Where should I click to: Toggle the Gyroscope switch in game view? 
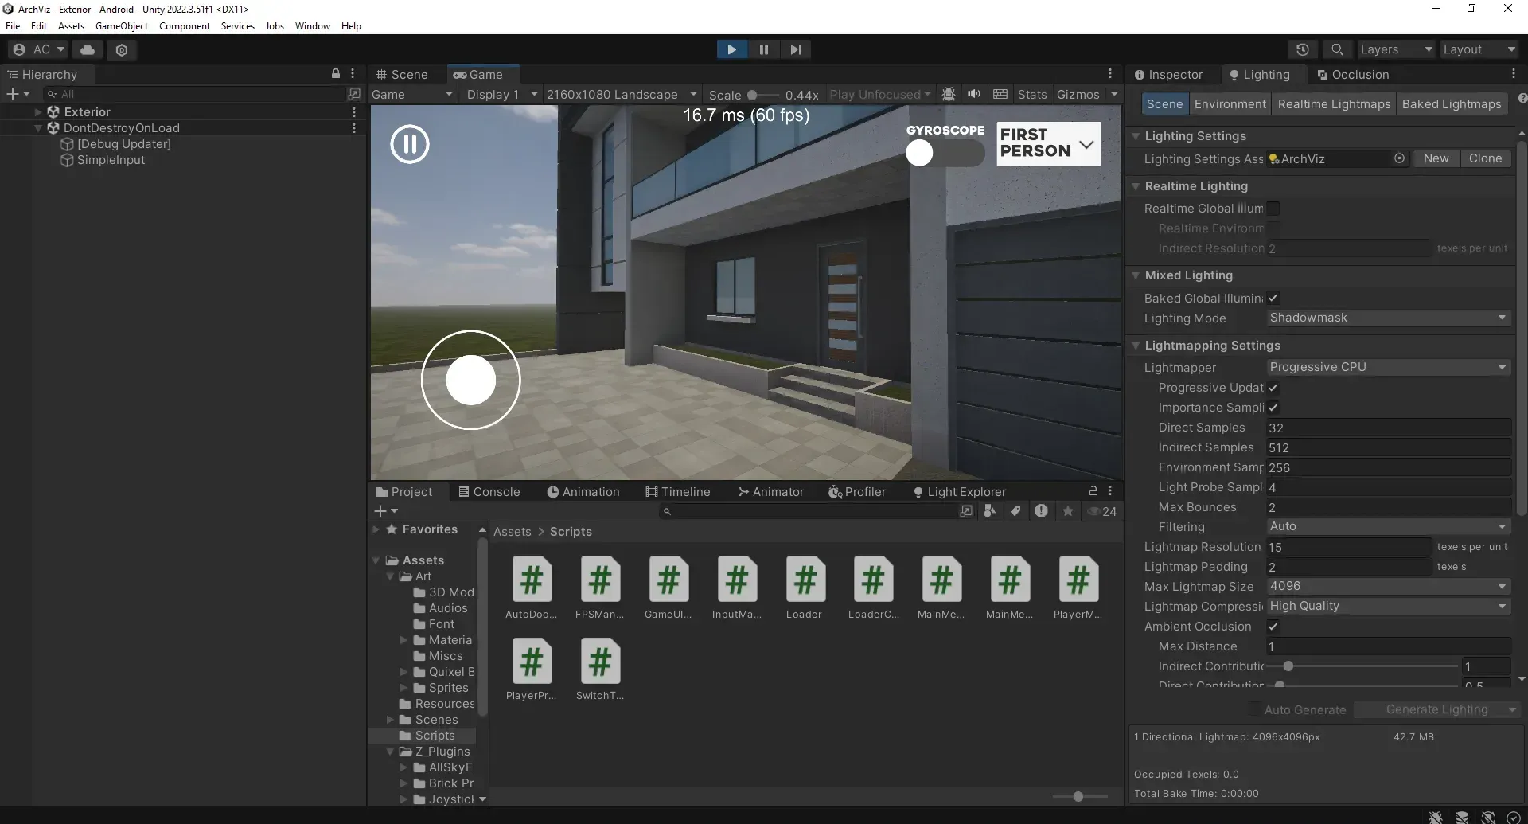click(945, 153)
